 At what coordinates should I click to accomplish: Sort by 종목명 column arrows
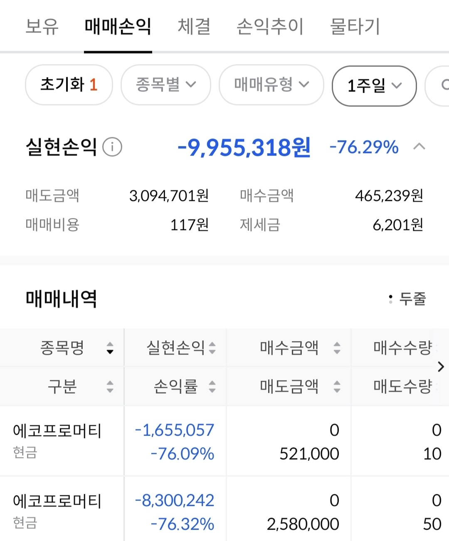click(x=110, y=347)
